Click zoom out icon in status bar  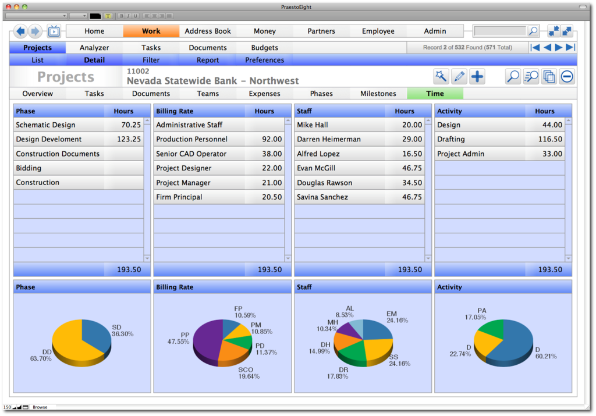pos(15,407)
